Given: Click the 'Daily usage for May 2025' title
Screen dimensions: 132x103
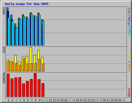Looking at the screenshot, I should tap(27, 4).
